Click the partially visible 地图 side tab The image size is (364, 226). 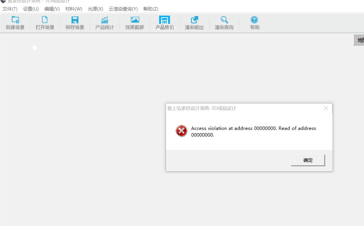[x=359, y=40]
